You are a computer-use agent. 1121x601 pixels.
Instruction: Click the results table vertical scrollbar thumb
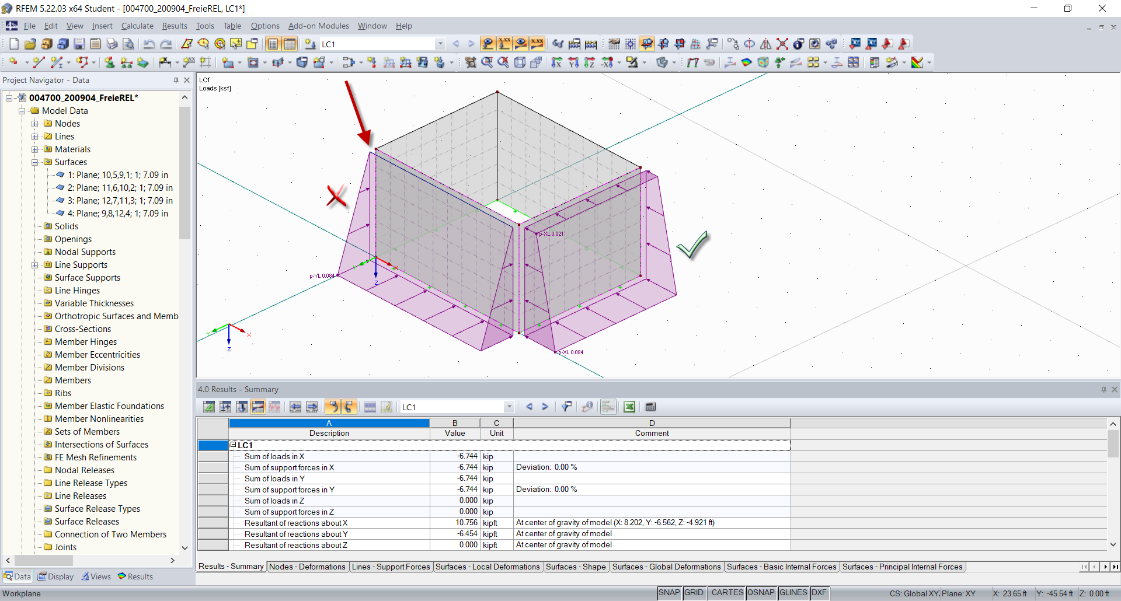[1113, 444]
